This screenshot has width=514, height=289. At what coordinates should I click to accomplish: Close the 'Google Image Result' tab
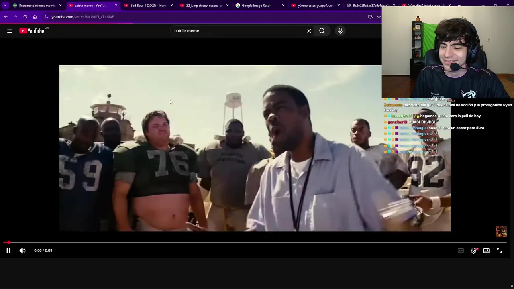[283, 6]
